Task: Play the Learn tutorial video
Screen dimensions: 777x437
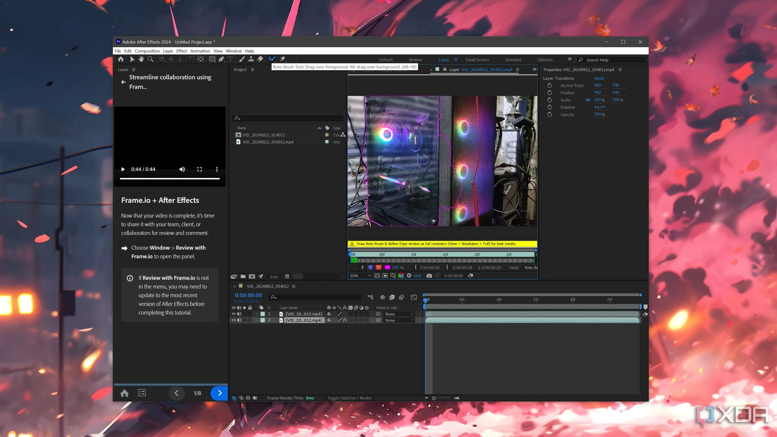Action: tap(123, 169)
